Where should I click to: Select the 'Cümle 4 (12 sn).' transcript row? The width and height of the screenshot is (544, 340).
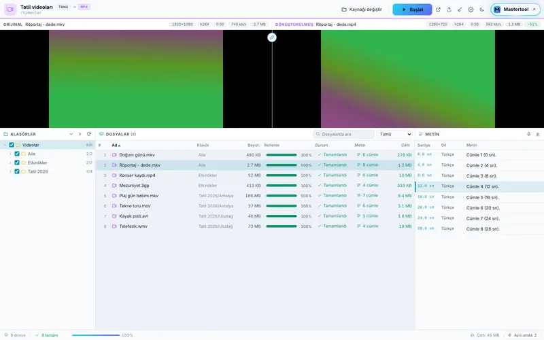[x=479, y=186]
